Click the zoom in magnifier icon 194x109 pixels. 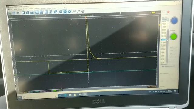click(74, 12)
